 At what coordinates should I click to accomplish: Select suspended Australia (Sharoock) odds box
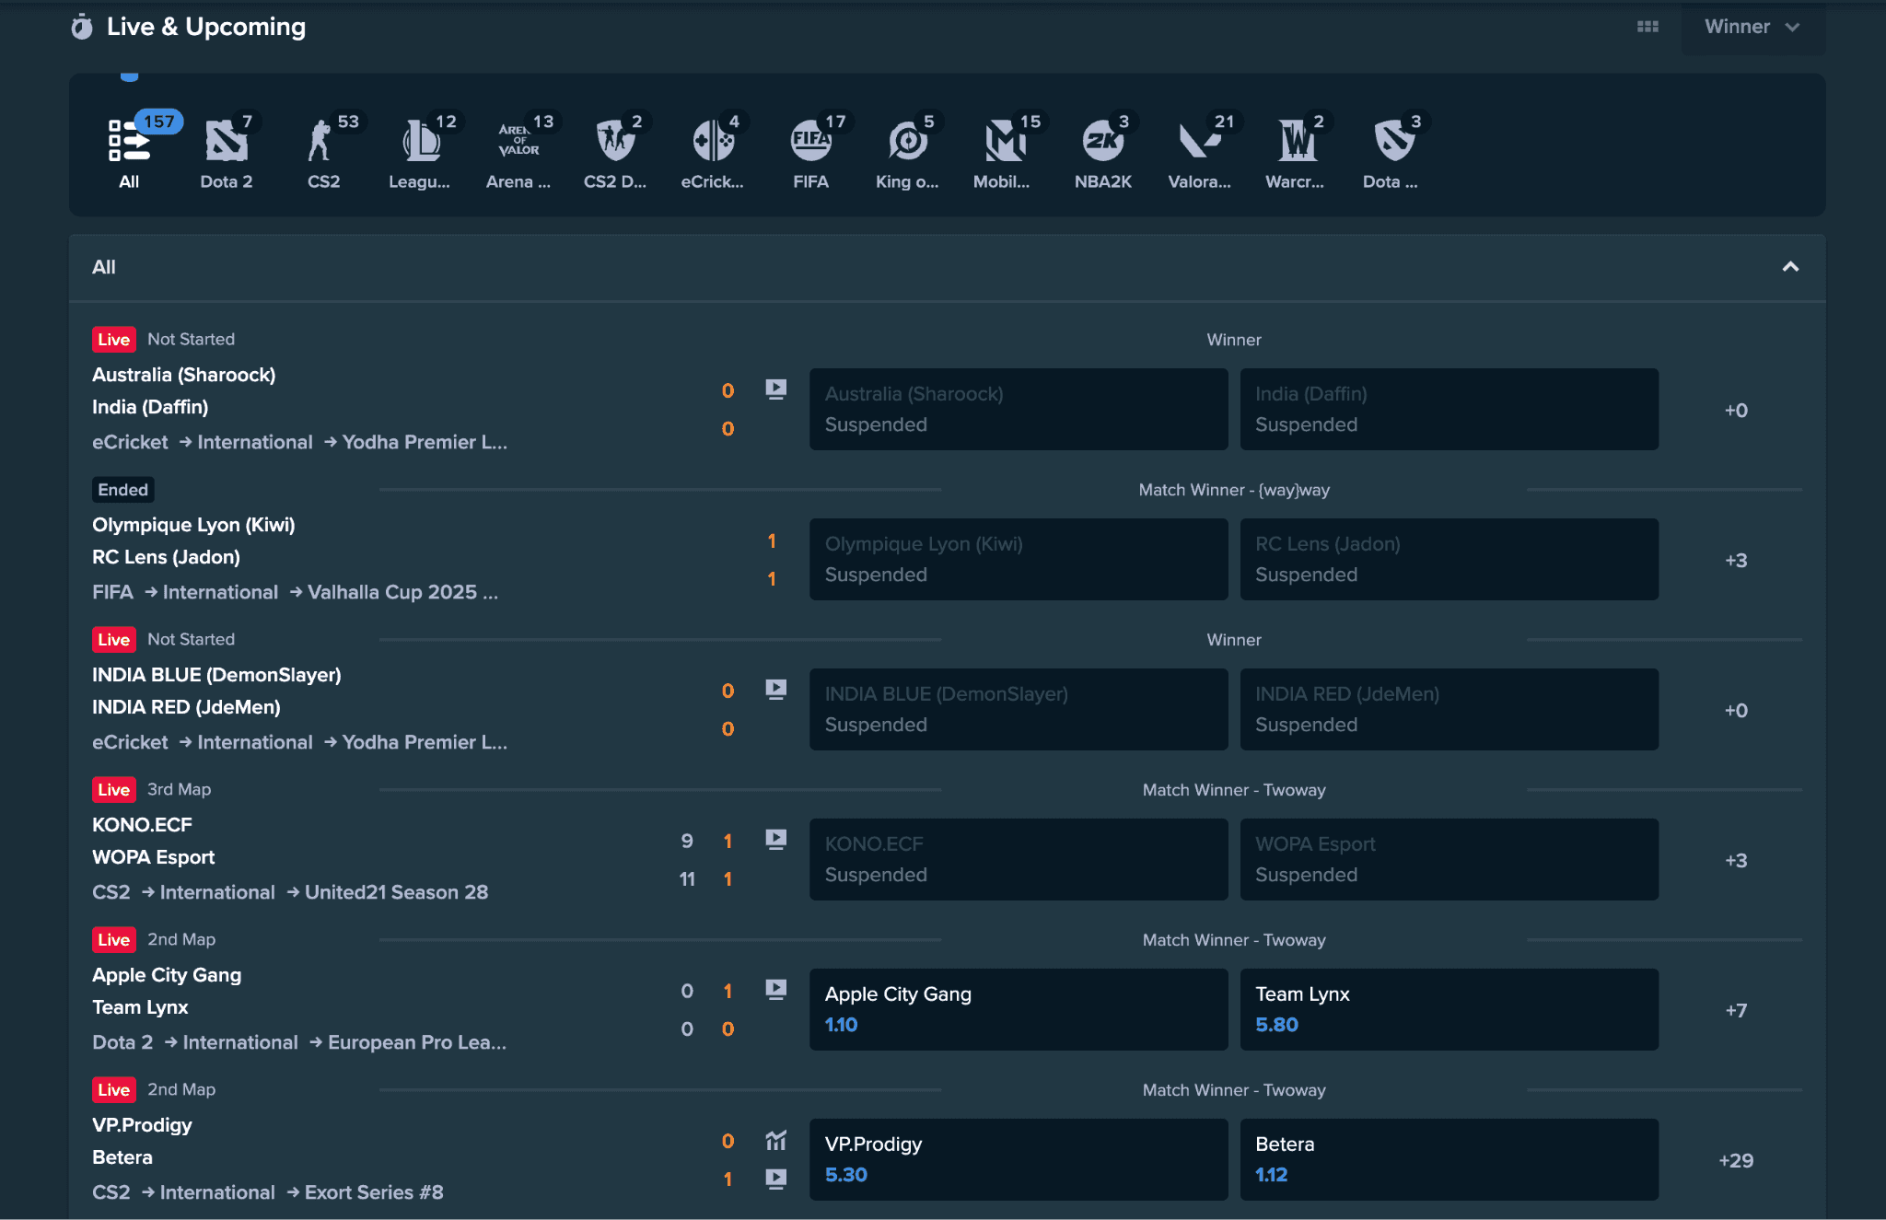[x=1019, y=409]
